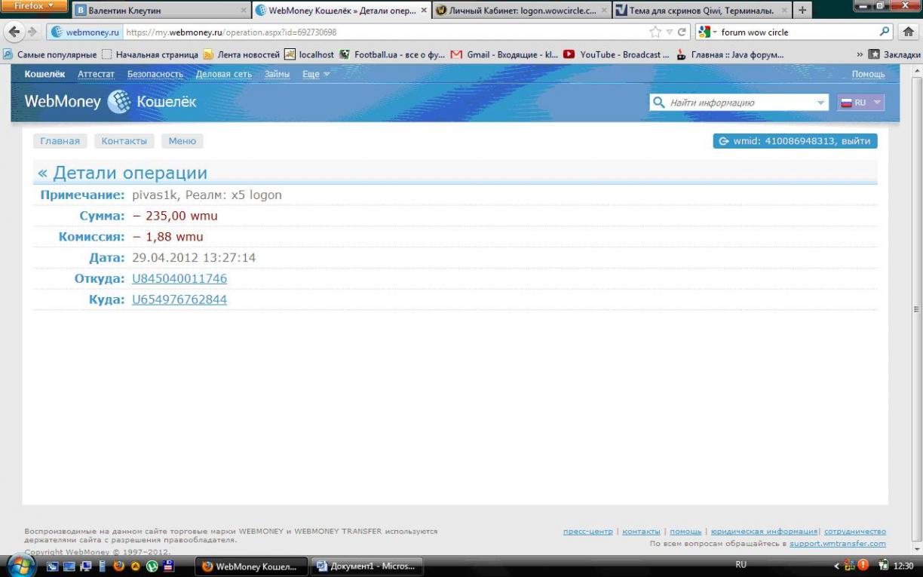The width and height of the screenshot is (923, 577).
Task: Click the search magnifier in the browser search box
Action: [x=885, y=32]
